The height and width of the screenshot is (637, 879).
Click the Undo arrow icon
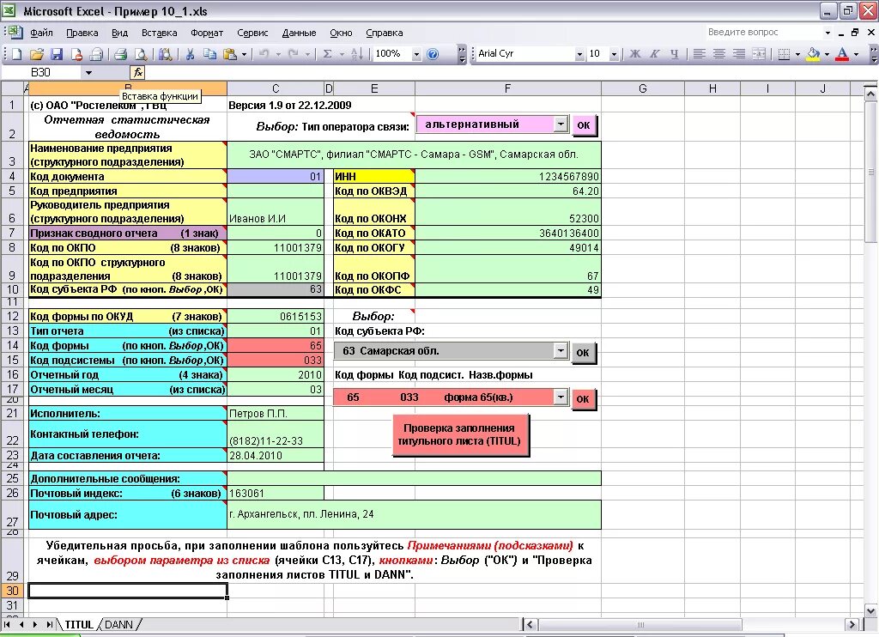(264, 54)
